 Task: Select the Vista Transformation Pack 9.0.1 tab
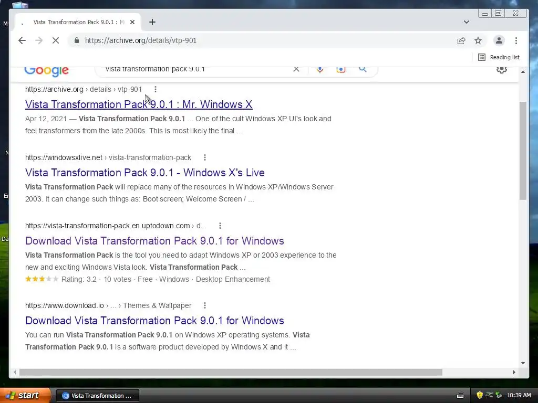tap(78, 22)
